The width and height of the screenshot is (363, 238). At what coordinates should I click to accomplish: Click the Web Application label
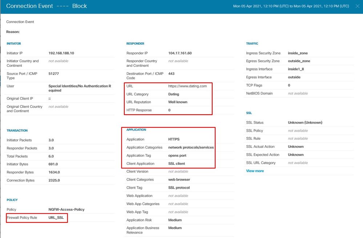pos(140,196)
